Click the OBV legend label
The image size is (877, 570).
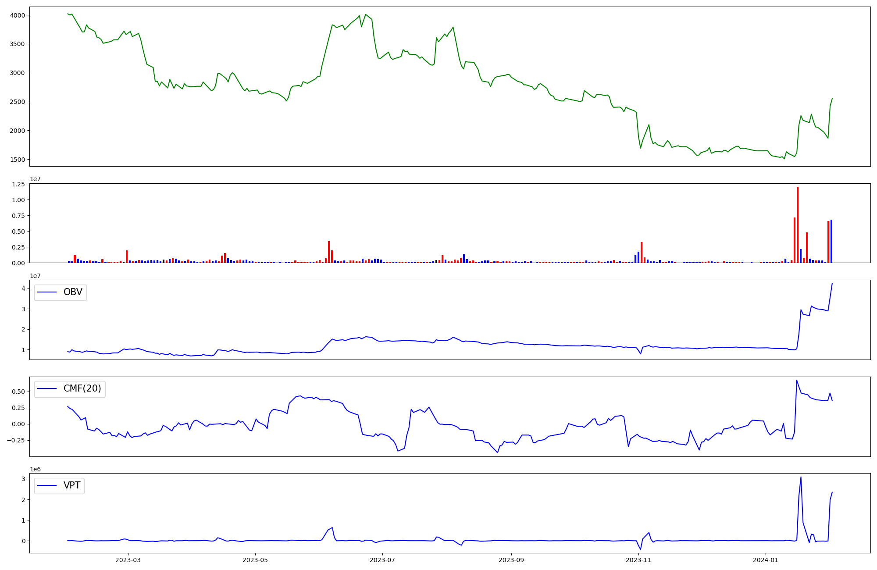(x=73, y=292)
